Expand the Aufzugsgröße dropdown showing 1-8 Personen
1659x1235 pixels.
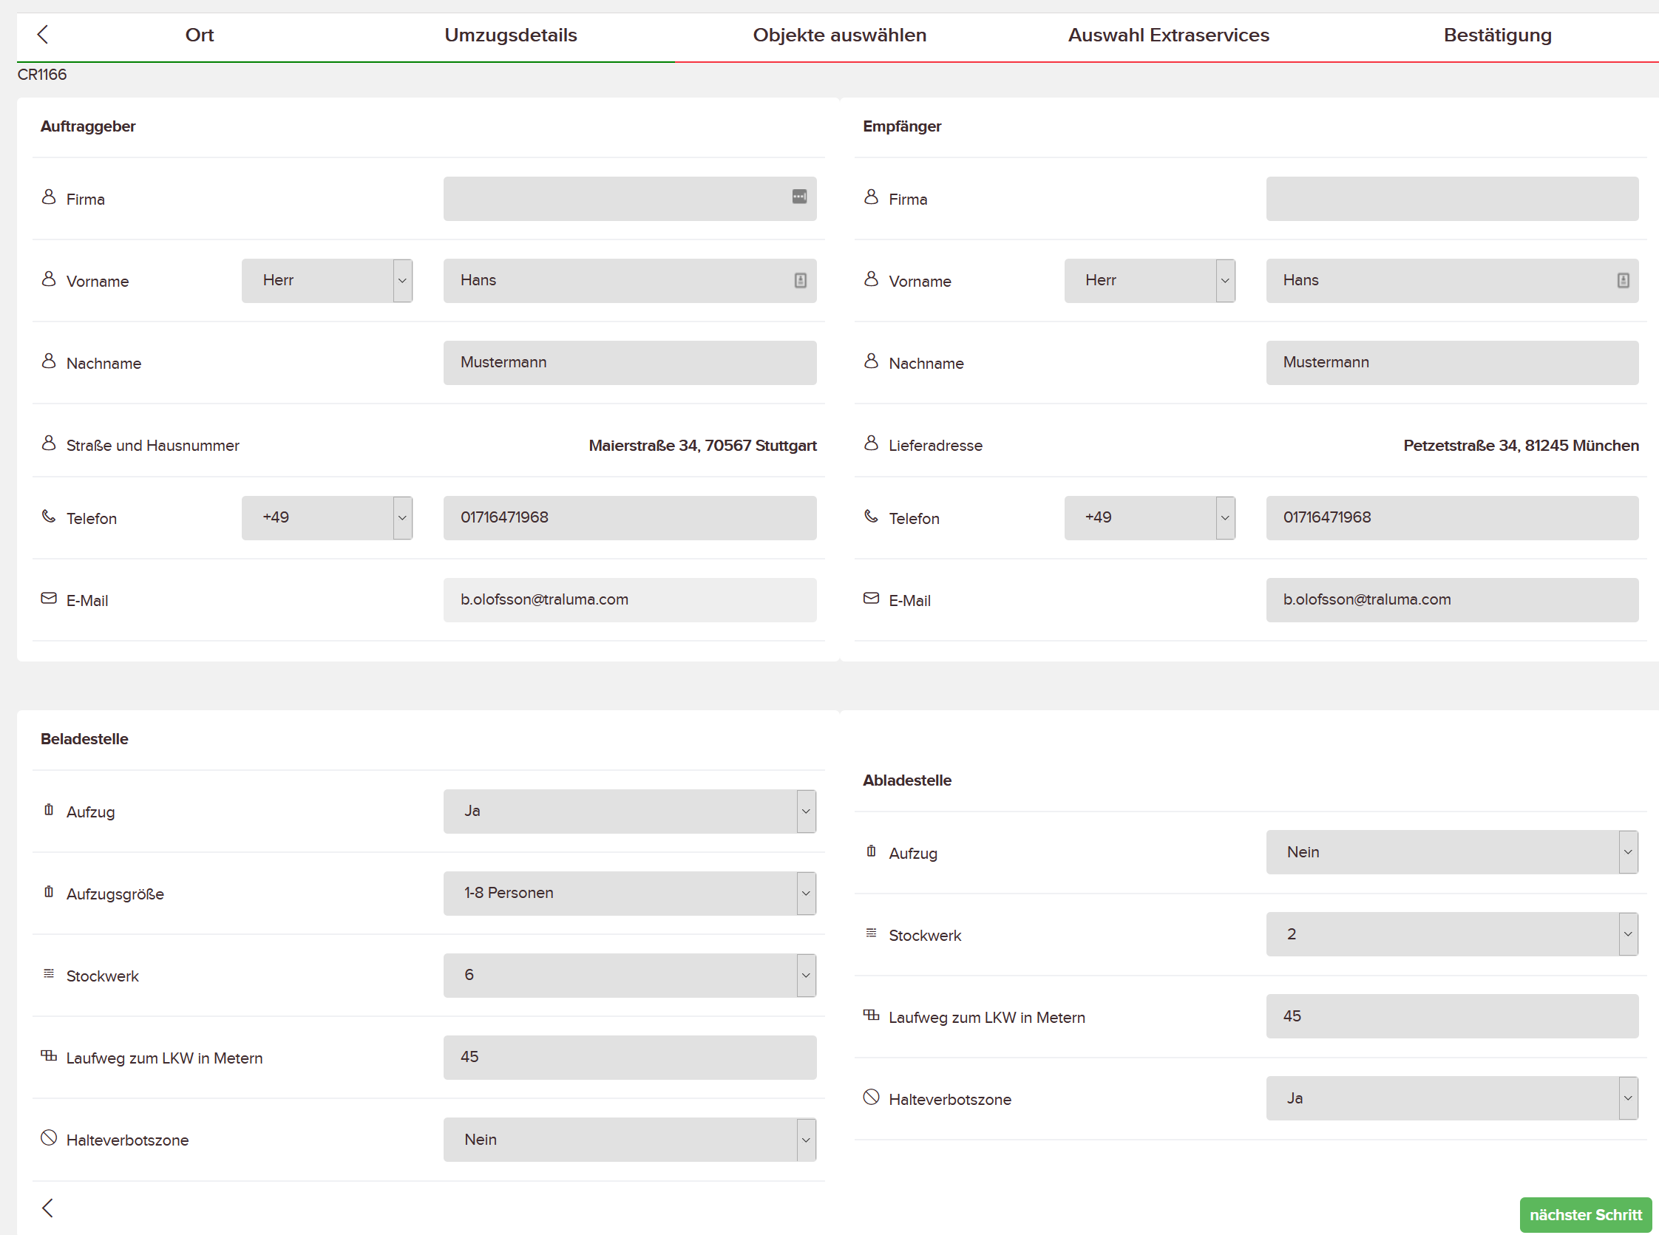629,894
